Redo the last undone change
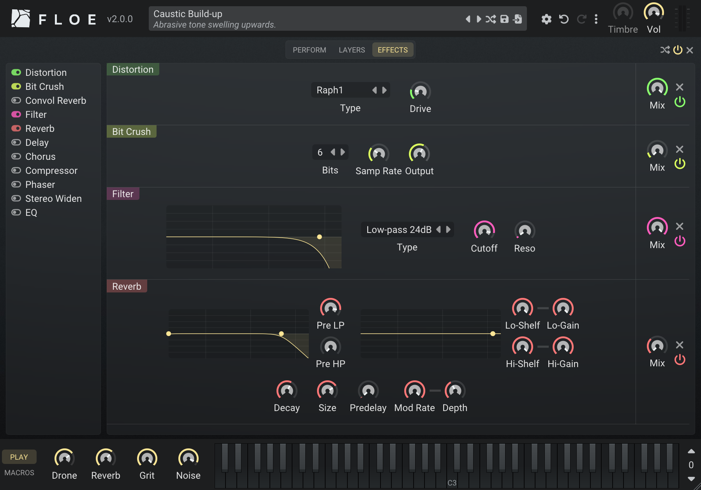Viewport: 701px width, 490px height. coord(581,19)
